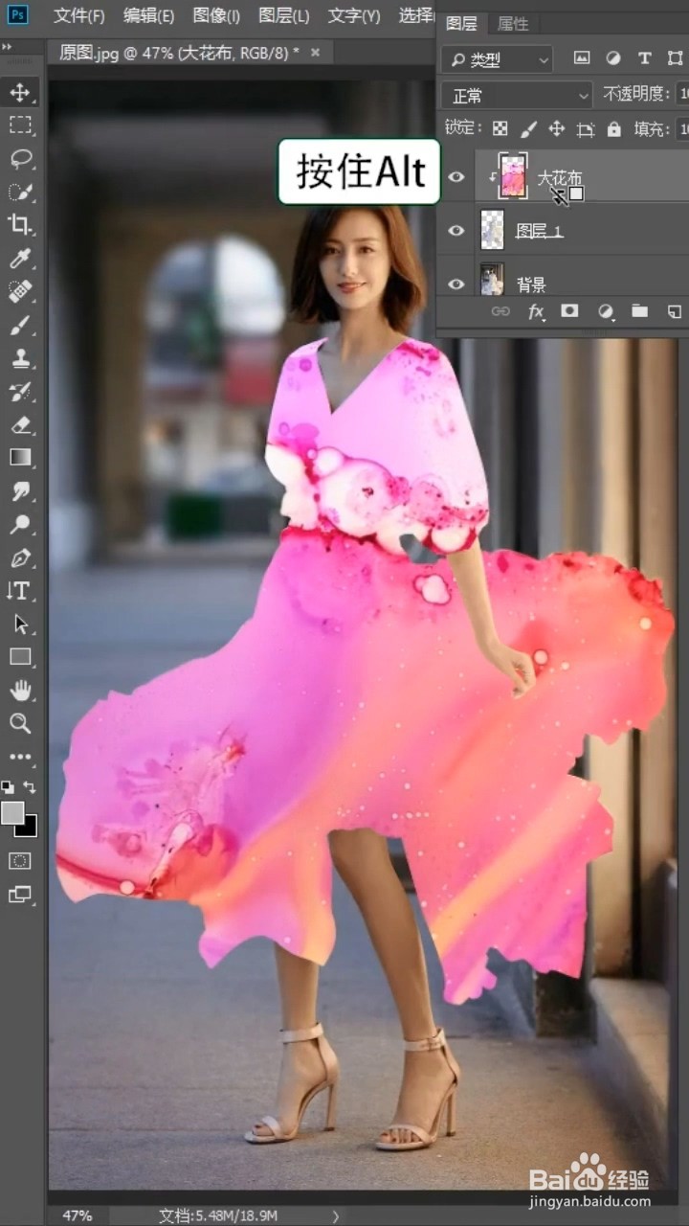The width and height of the screenshot is (689, 1226).
Task: Select the Dodge tool
Action: click(x=20, y=524)
